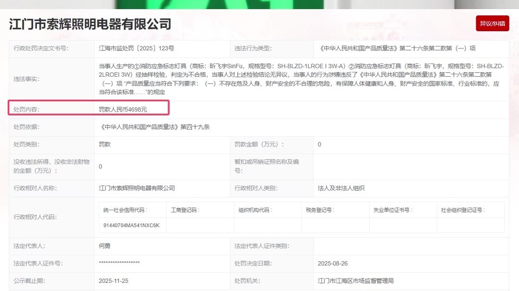This screenshot has width=519, height=291.
Task: Select the penalty decision date 2025-08-26
Action: [x=333, y=263]
